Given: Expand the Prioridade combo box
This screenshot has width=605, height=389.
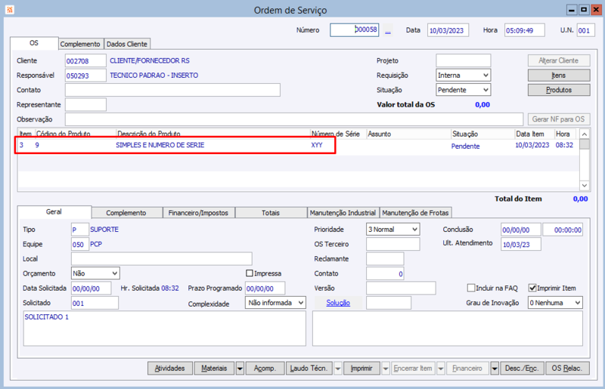Looking at the screenshot, I should click(392, 230).
